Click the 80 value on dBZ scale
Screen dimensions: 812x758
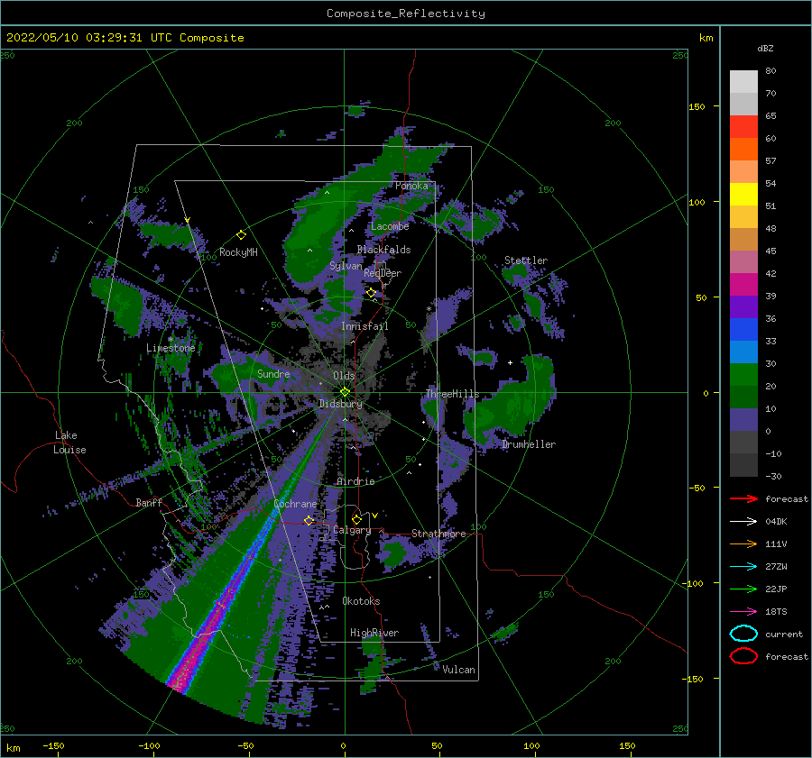coord(770,70)
